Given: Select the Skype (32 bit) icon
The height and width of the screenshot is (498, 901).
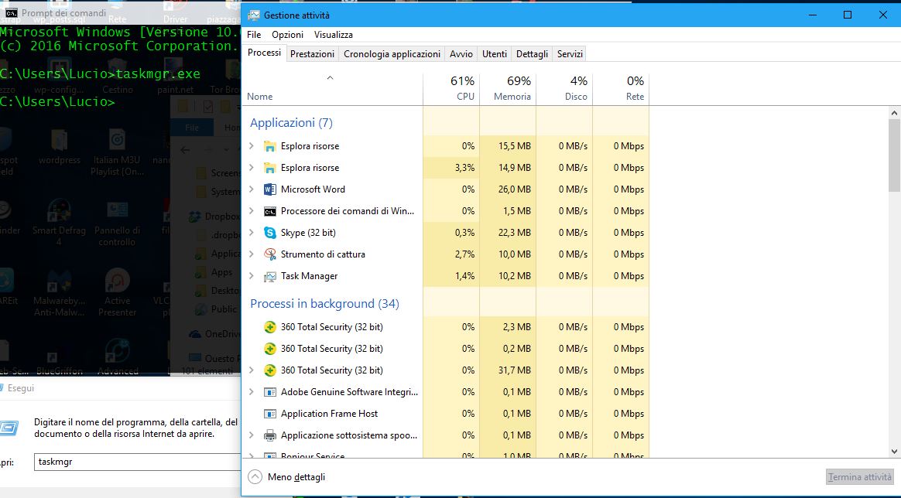Looking at the screenshot, I should pos(269,233).
